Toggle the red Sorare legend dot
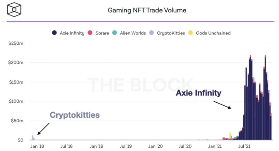Viewport: 279px width, 151px height. 90,33
